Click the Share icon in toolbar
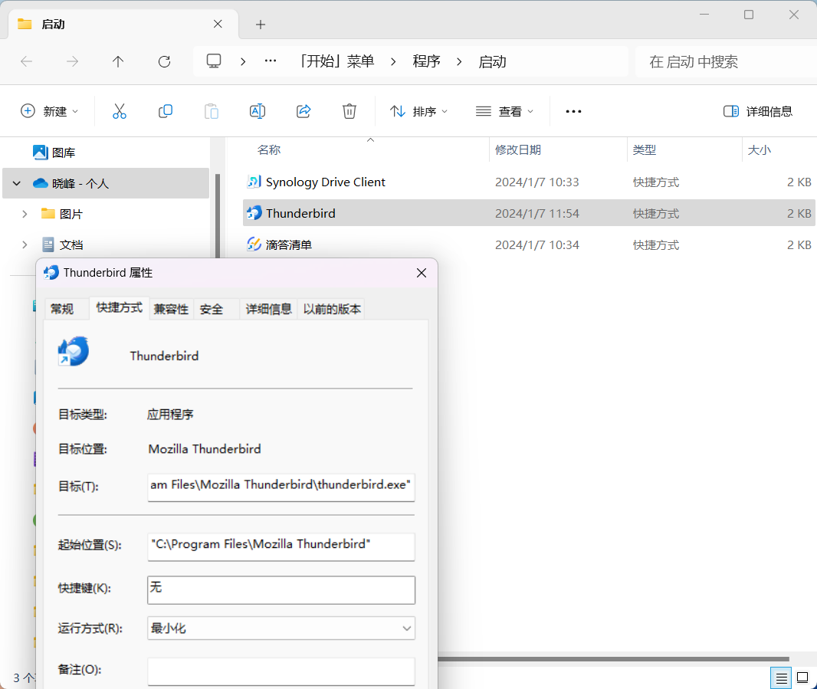Viewport: 817px width, 689px height. (304, 111)
